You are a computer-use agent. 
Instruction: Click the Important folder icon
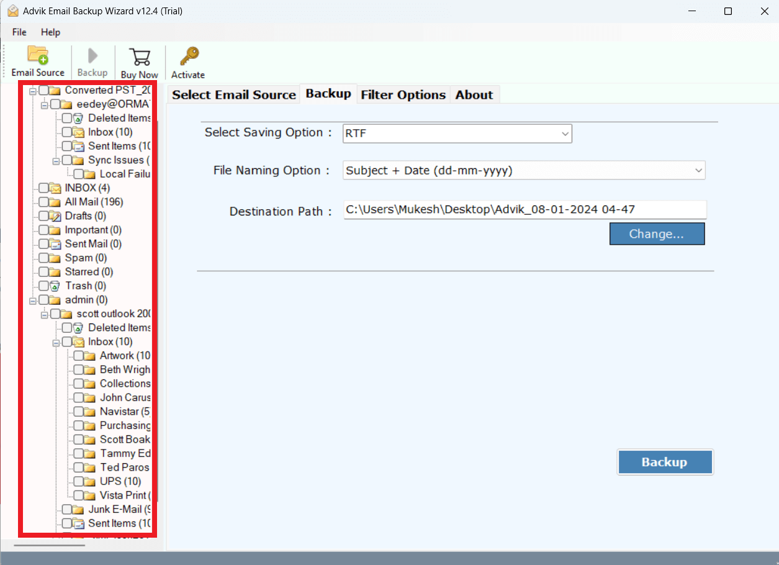(55, 230)
